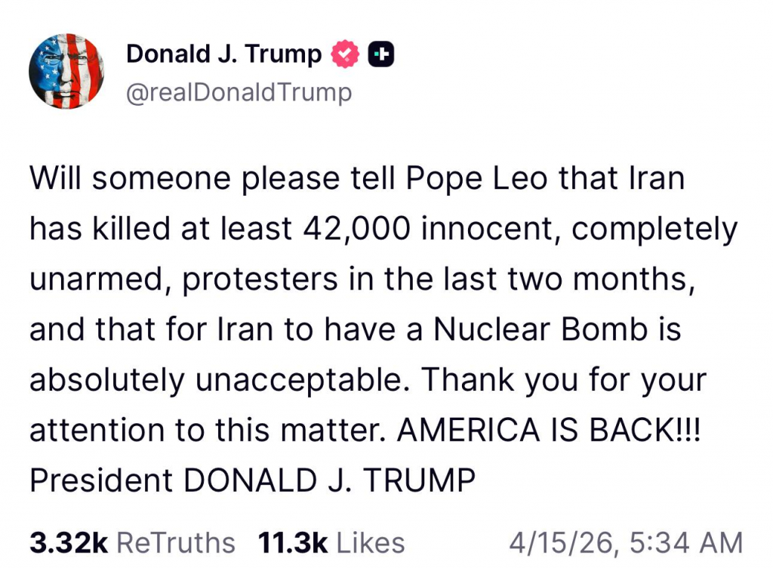Click the black plus badge icon
Image resolution: width=773 pixels, height=569 pixels.
click(381, 54)
